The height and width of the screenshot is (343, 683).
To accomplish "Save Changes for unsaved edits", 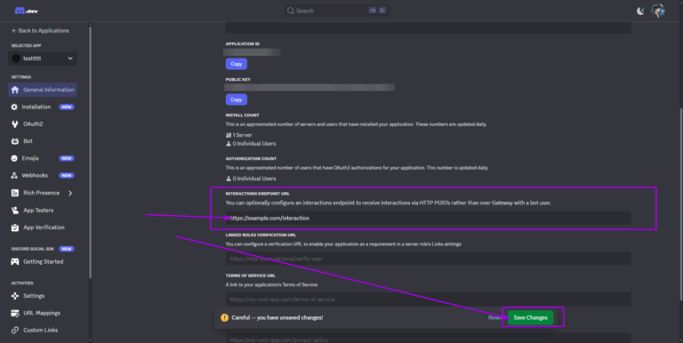I will 530,318.
